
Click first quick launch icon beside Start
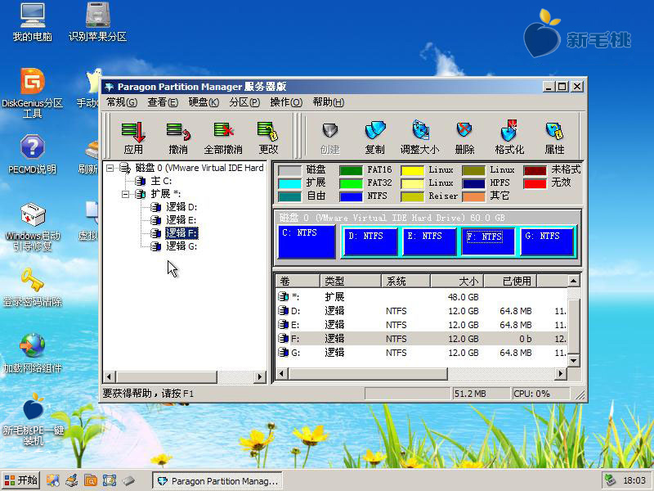[52, 480]
